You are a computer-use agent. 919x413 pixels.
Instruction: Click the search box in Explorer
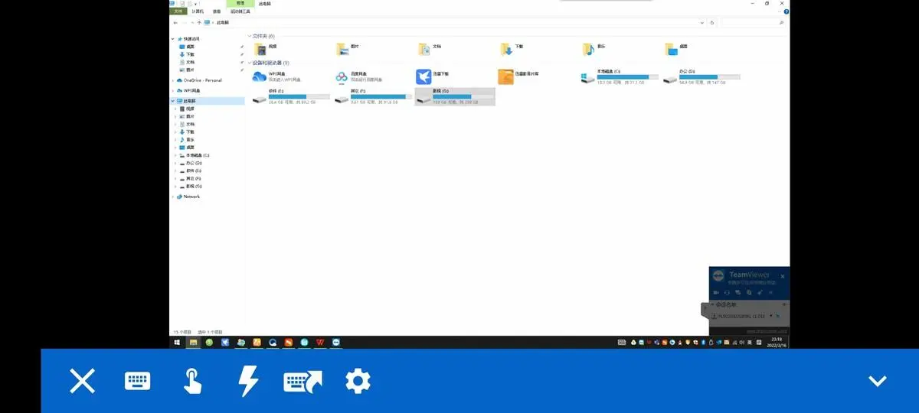tap(753, 23)
